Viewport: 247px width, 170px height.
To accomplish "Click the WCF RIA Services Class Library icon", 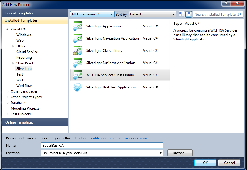I will (x=78, y=75).
